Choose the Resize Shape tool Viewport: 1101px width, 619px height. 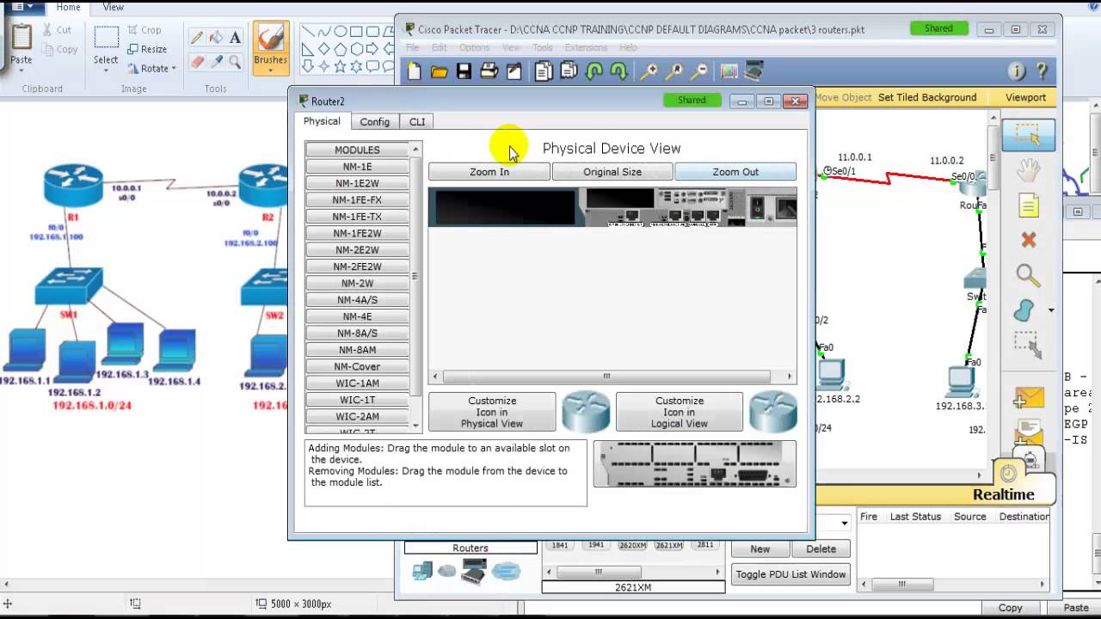click(1028, 345)
